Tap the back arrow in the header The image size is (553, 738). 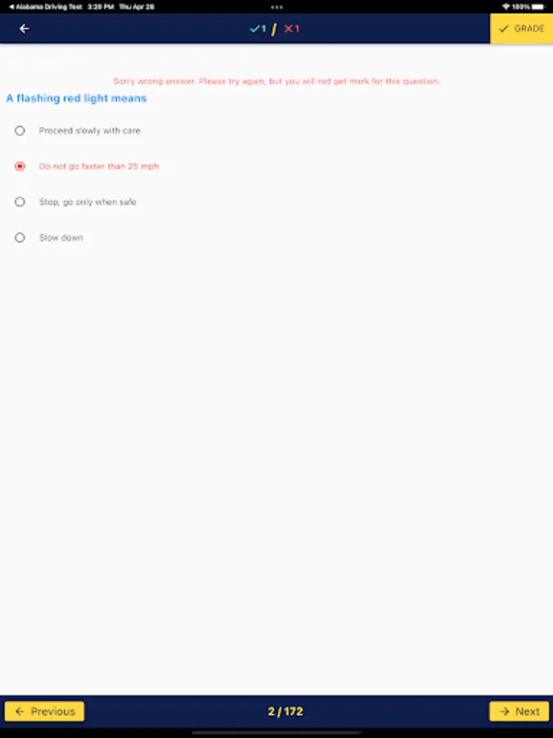pos(24,29)
